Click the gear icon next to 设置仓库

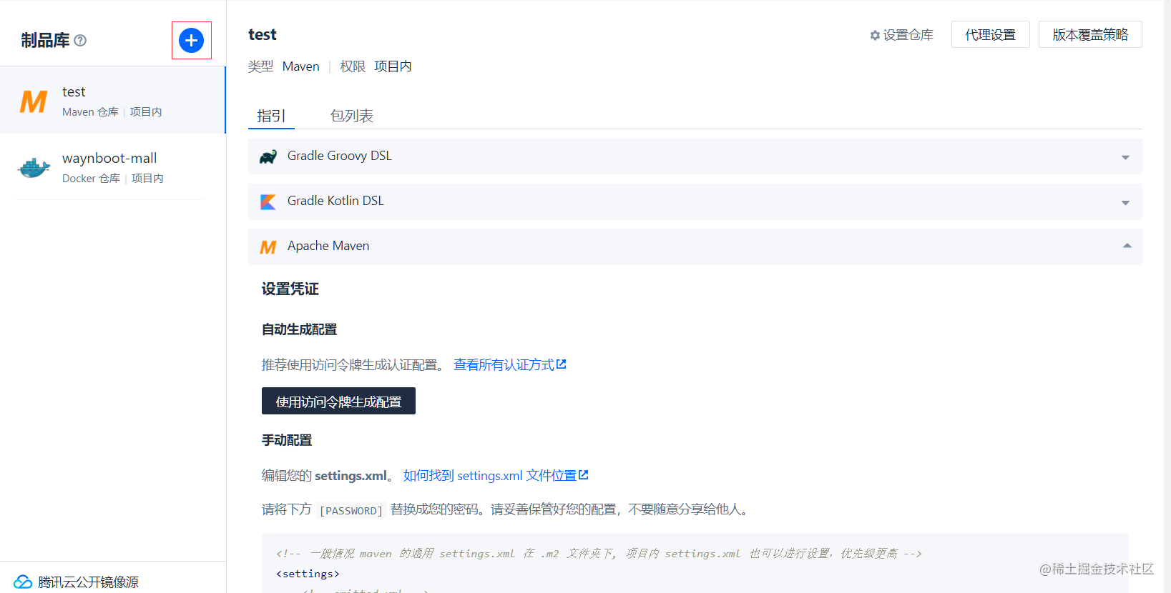875,35
